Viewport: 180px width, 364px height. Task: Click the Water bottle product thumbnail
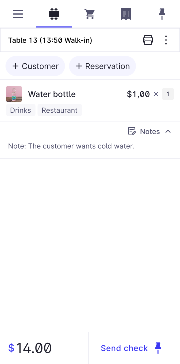[14, 94]
